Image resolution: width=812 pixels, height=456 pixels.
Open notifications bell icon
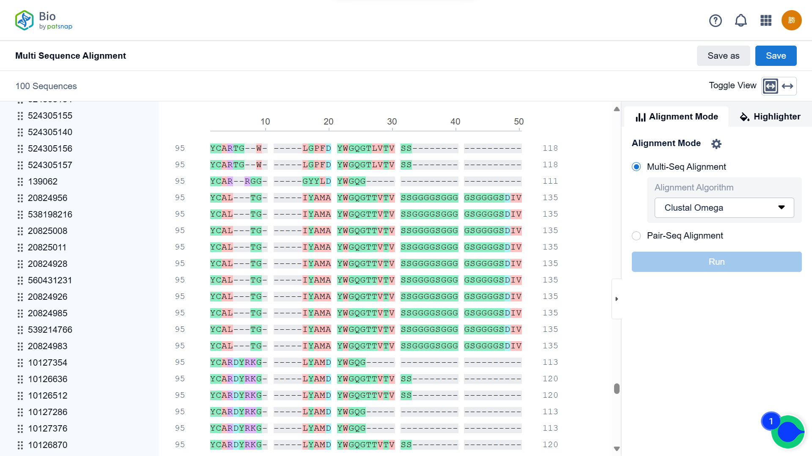click(741, 20)
